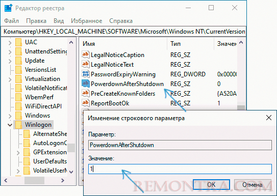Open the Избранное menu
277x196 pixels.
pyautogui.click(x=87, y=21)
